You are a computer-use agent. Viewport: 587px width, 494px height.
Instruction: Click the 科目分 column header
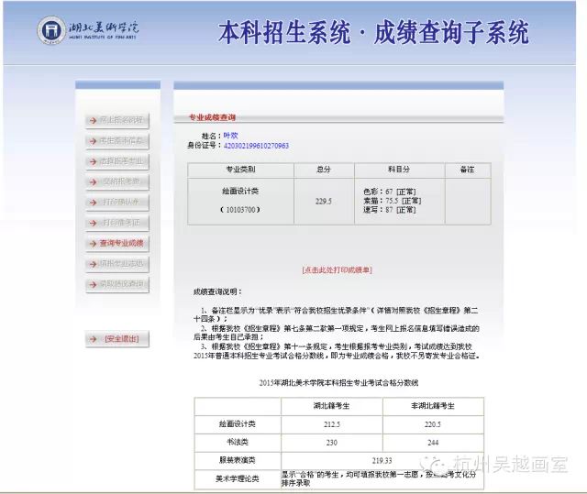[400, 170]
